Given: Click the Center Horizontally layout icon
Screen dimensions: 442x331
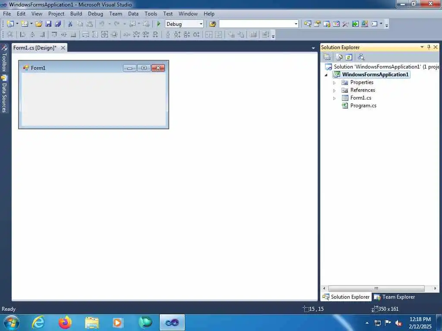Looking at the screenshot, I should tap(209, 34).
